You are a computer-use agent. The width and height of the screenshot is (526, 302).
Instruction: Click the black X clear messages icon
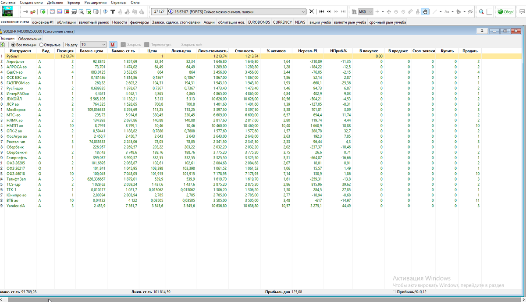click(x=312, y=11)
